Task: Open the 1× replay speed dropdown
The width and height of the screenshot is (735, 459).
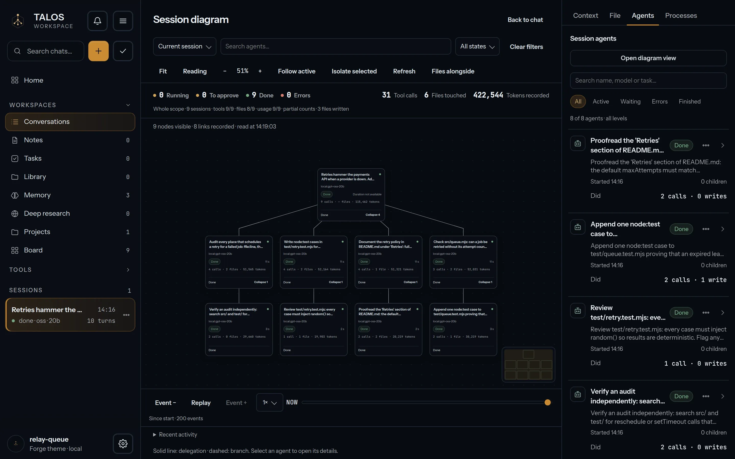Action: [x=270, y=403]
